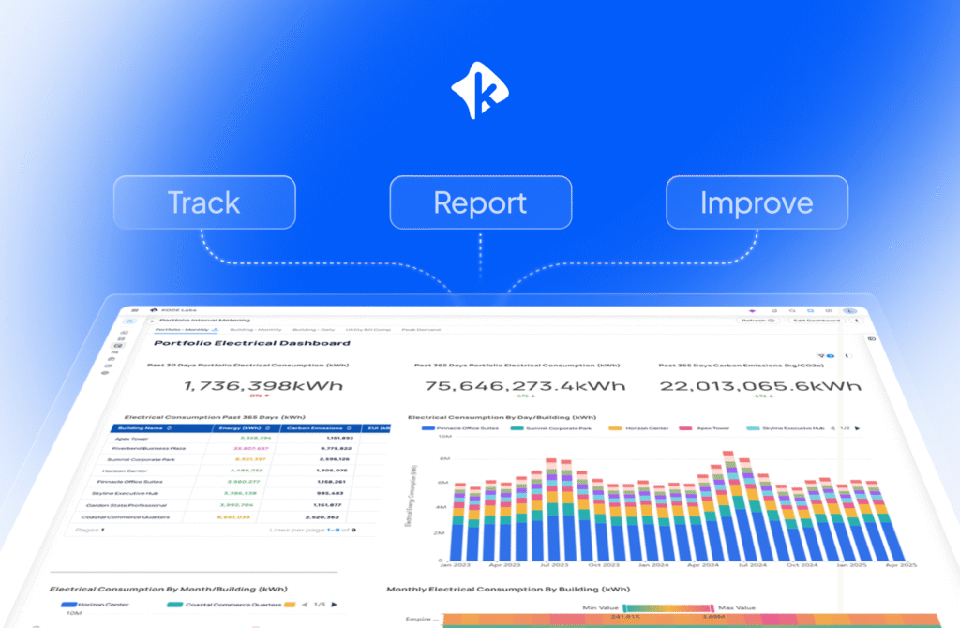Click the Improve button
The image size is (960, 628).
tap(757, 202)
